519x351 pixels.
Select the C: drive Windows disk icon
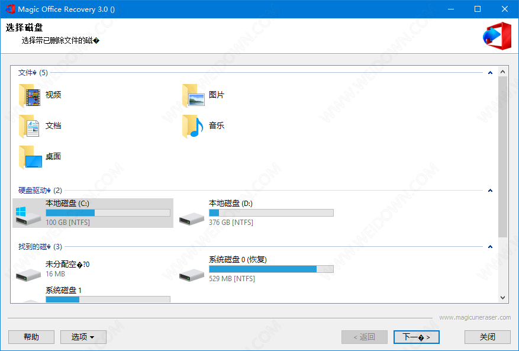tap(28, 215)
